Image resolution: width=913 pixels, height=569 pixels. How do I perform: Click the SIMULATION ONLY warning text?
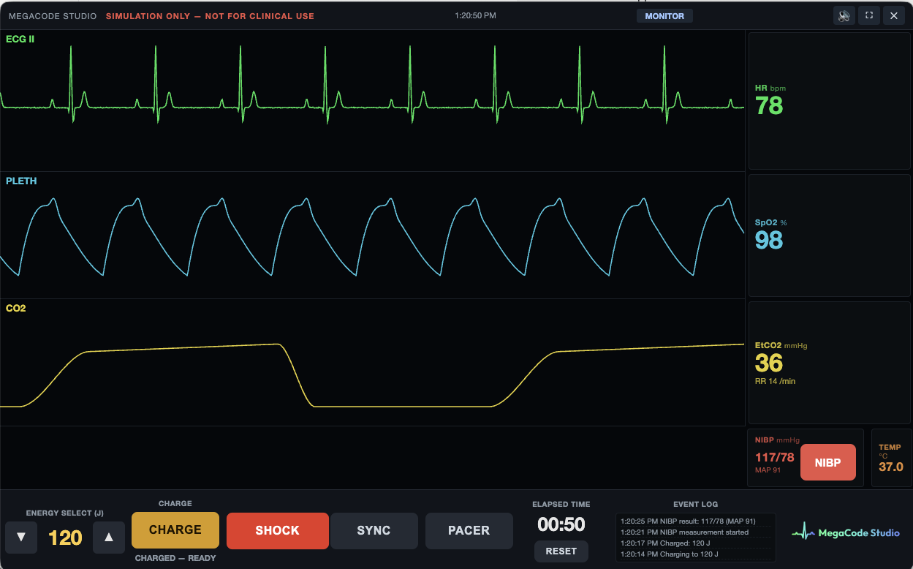coord(210,16)
